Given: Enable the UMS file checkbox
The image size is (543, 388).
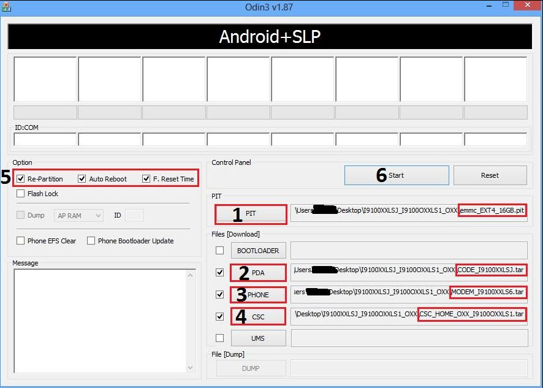Looking at the screenshot, I should (x=219, y=338).
